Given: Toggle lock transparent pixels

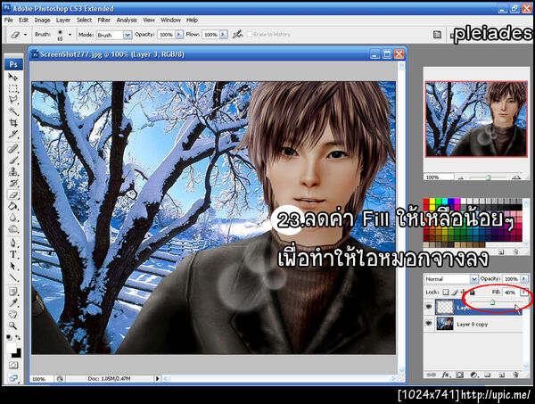Looking at the screenshot, I should coord(446,293).
